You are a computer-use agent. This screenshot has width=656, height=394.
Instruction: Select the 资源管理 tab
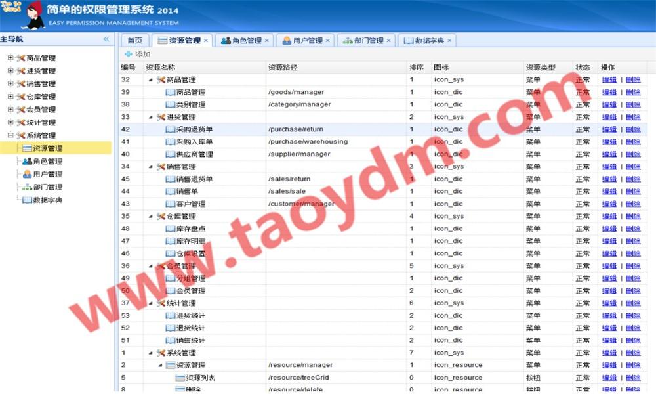point(181,41)
